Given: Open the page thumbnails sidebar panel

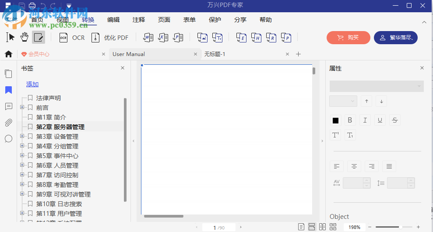Looking at the screenshot, I should [9, 74].
